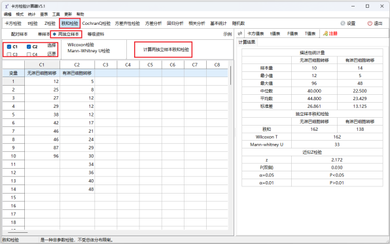Viewport: 390px width, 244px height.
Task: Switch to the Z检验 tab
Action: [50, 24]
